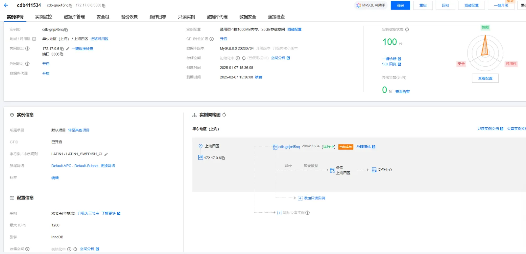Enable CPU弹性扩容 via 开启
The height and width of the screenshot is (254, 526).
[x=224, y=39]
